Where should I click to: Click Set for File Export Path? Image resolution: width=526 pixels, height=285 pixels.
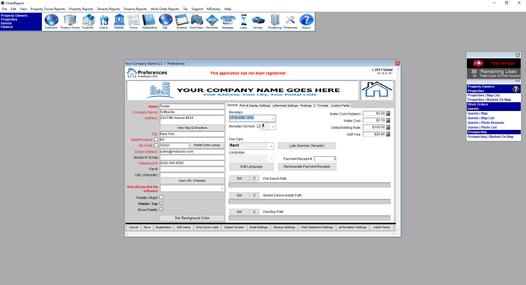click(x=239, y=178)
